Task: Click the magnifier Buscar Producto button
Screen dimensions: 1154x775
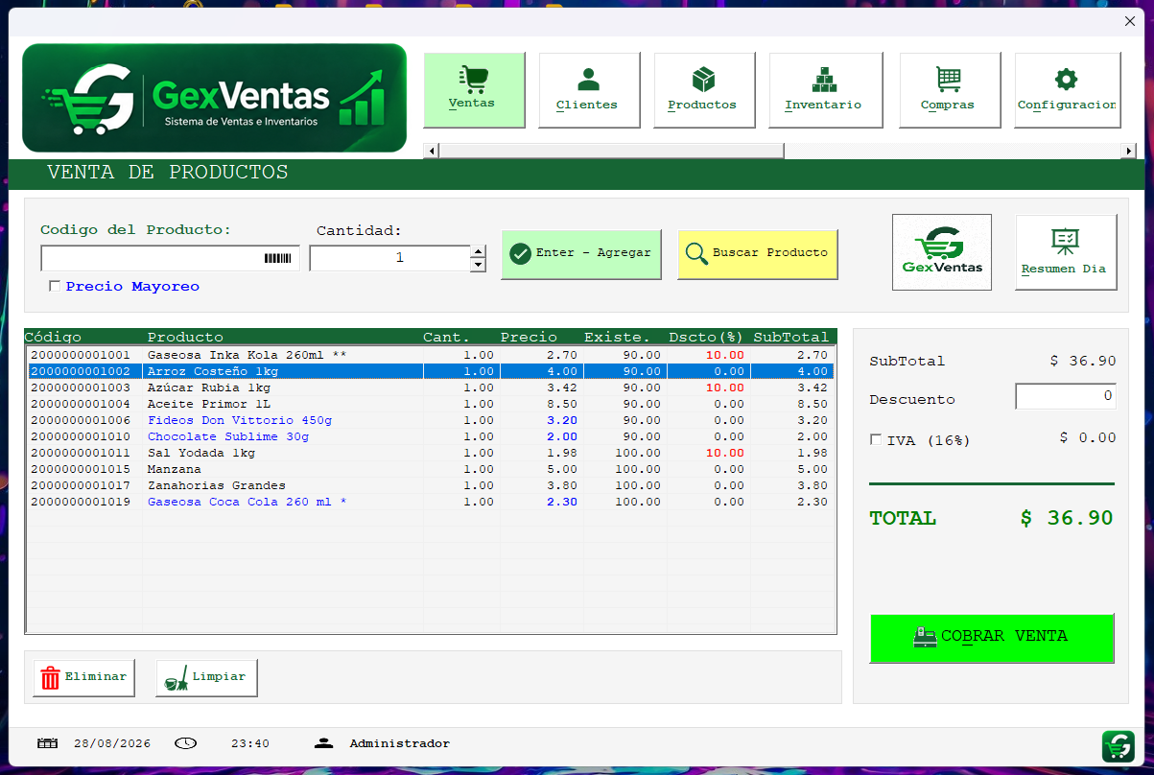Action: click(x=758, y=254)
